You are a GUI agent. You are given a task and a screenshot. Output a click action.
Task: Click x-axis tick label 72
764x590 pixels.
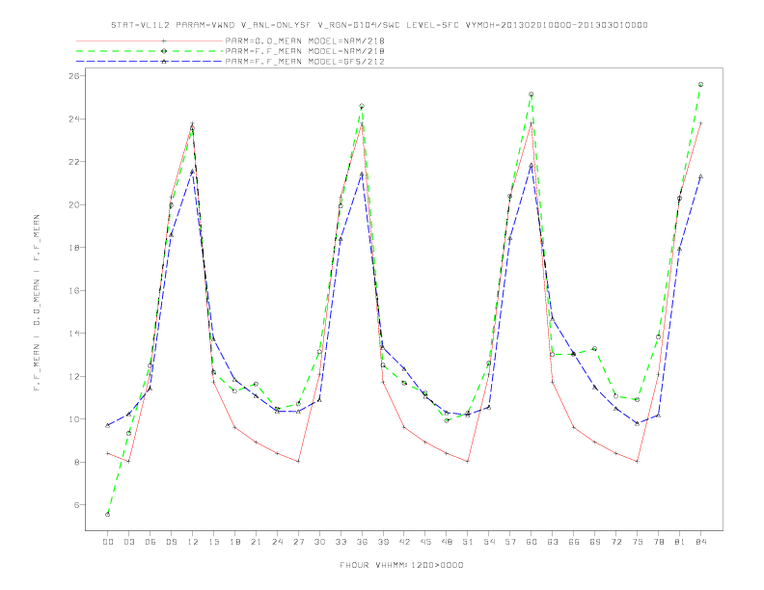[x=616, y=542]
